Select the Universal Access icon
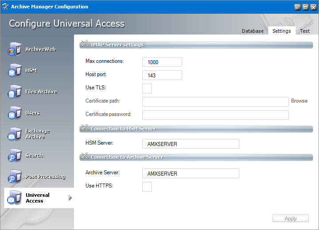The image size is (319, 230). tap(14, 198)
